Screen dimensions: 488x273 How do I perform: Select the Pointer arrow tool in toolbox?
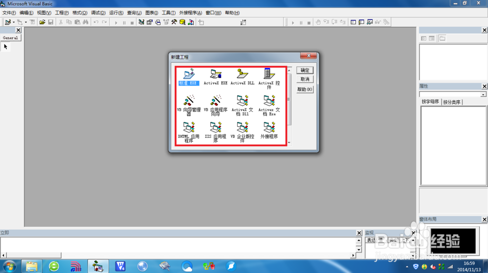5,47
